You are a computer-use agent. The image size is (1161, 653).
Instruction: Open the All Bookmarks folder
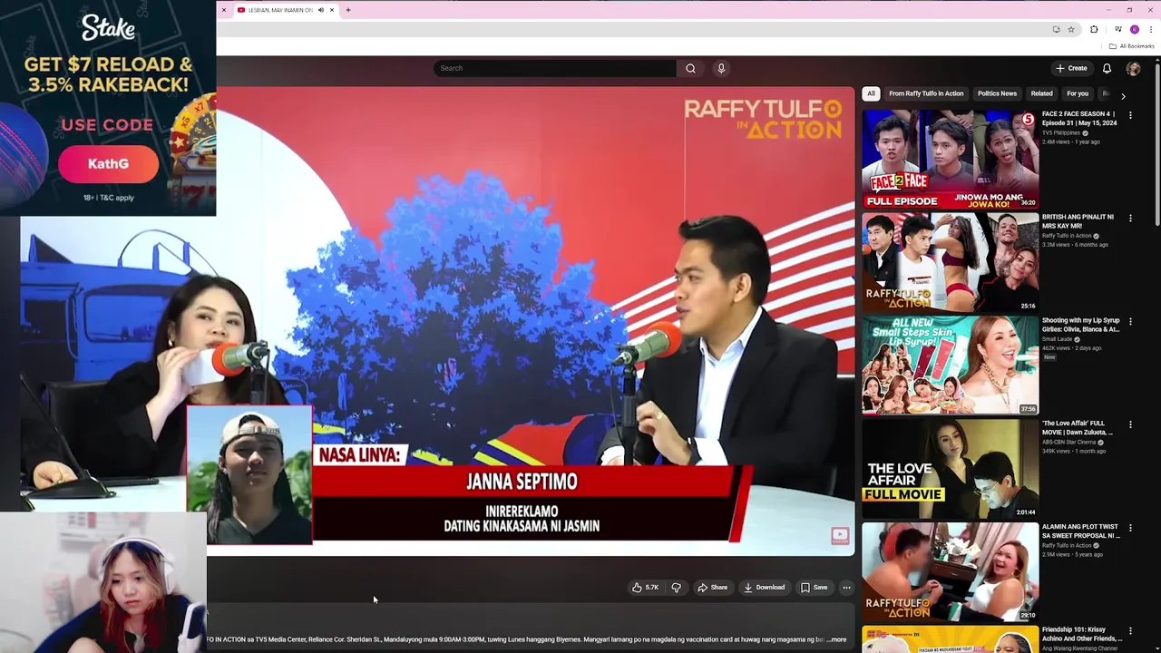click(x=1131, y=46)
